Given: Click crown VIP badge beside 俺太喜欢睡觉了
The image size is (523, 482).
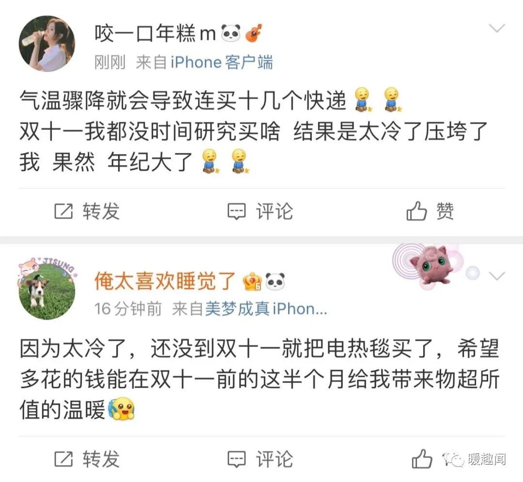Looking at the screenshot, I should (252, 281).
